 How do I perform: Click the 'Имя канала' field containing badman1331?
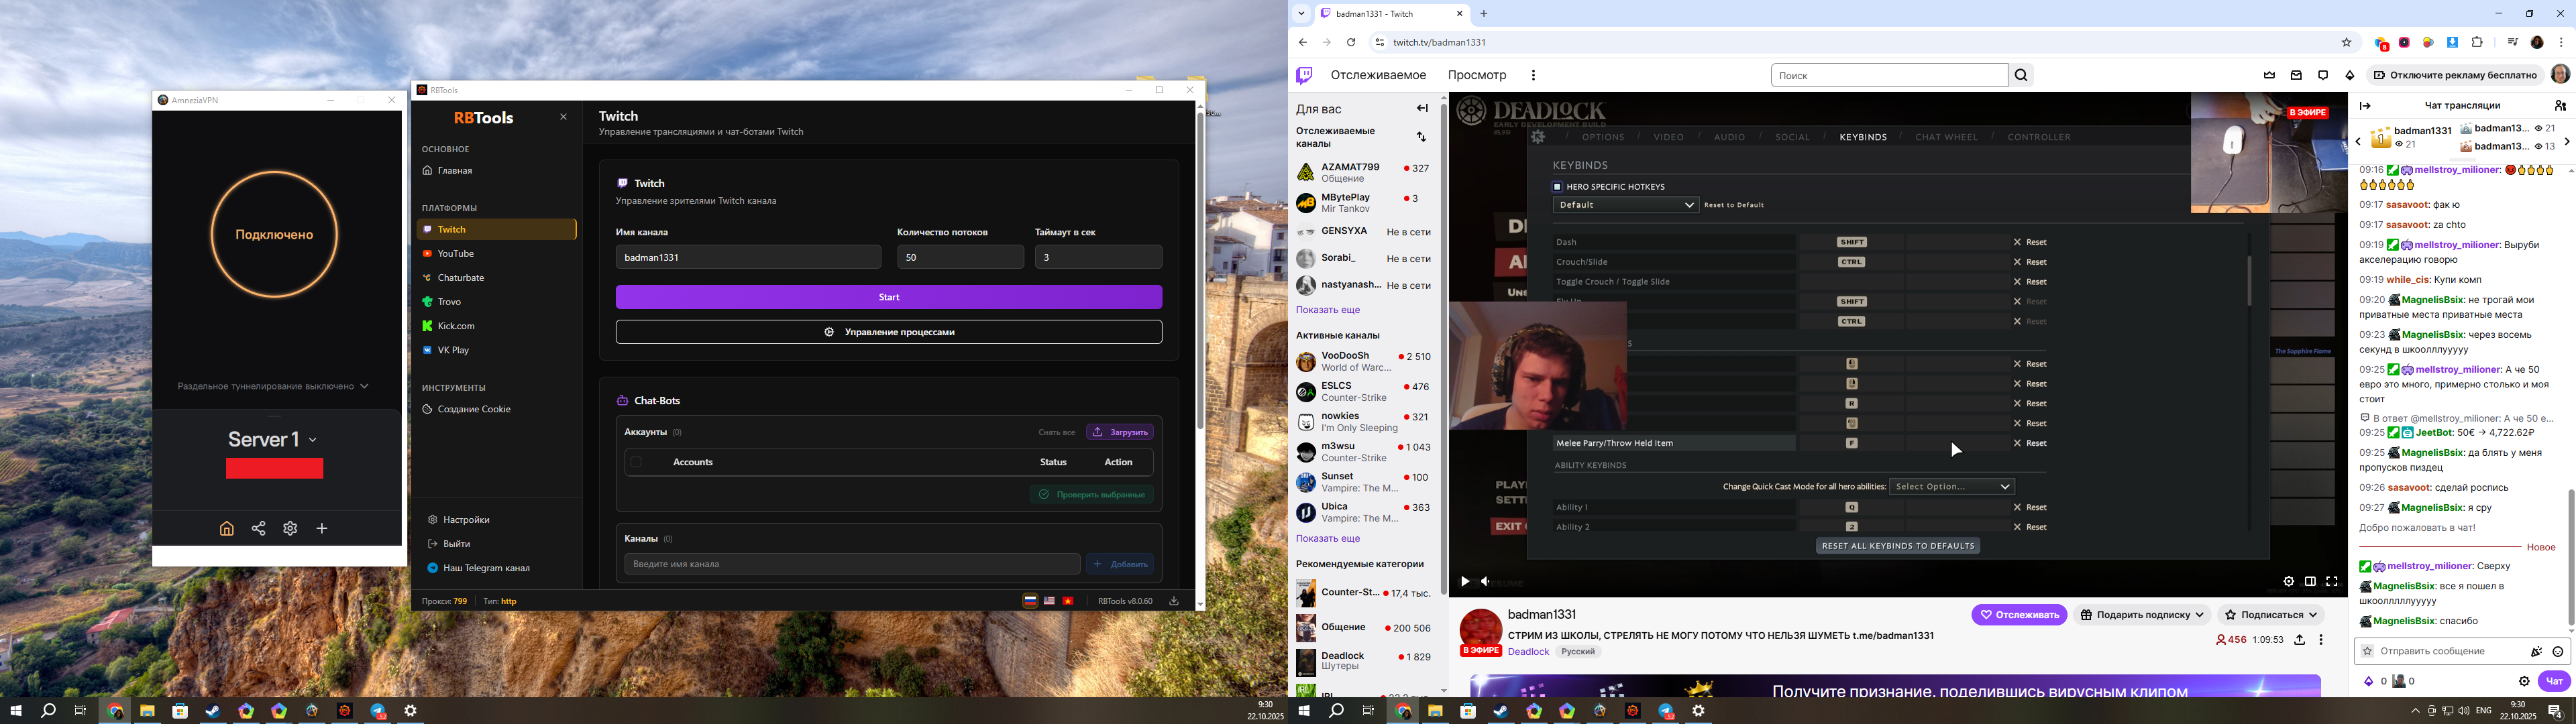pyautogui.click(x=748, y=257)
